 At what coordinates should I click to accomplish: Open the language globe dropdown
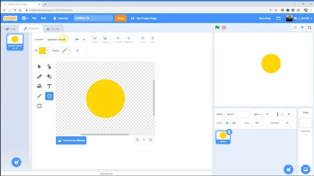tap(25, 18)
